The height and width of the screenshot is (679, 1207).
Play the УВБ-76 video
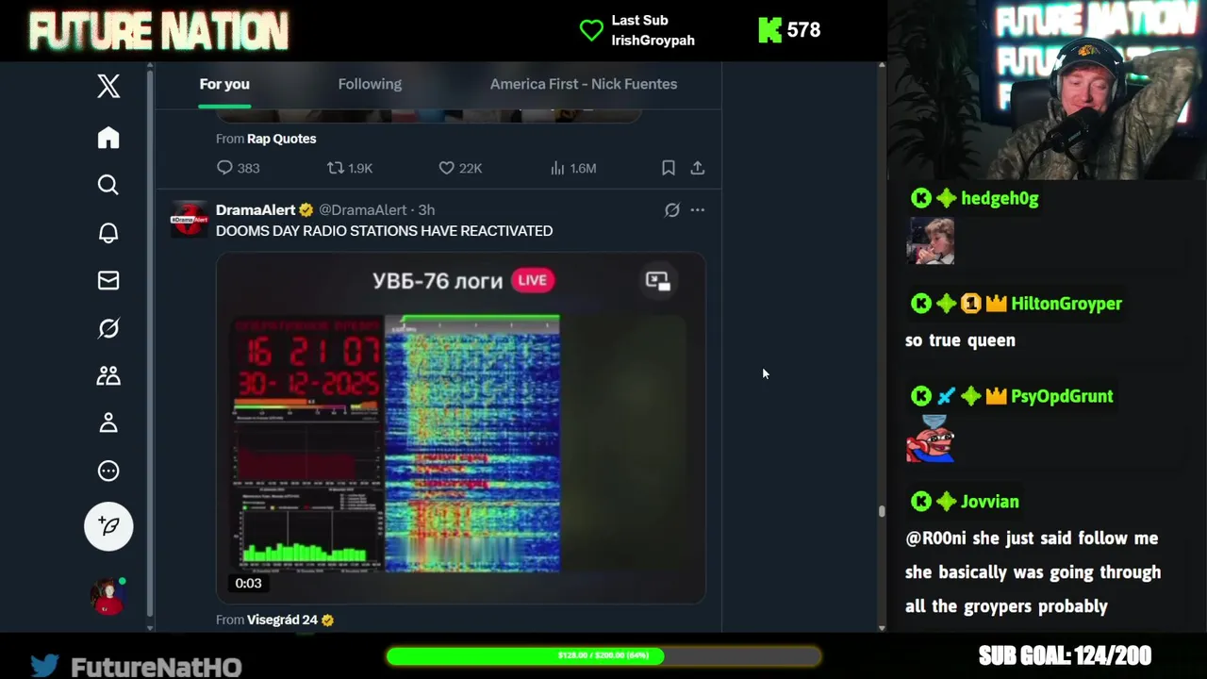(461, 427)
